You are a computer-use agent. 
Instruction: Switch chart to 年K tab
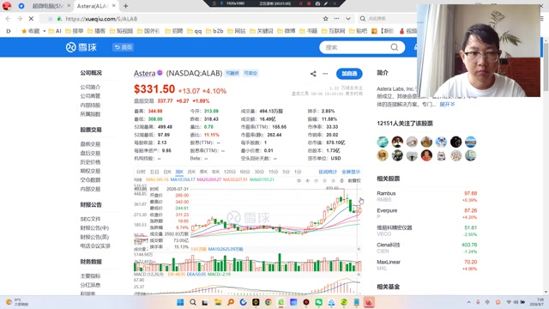pos(215,172)
